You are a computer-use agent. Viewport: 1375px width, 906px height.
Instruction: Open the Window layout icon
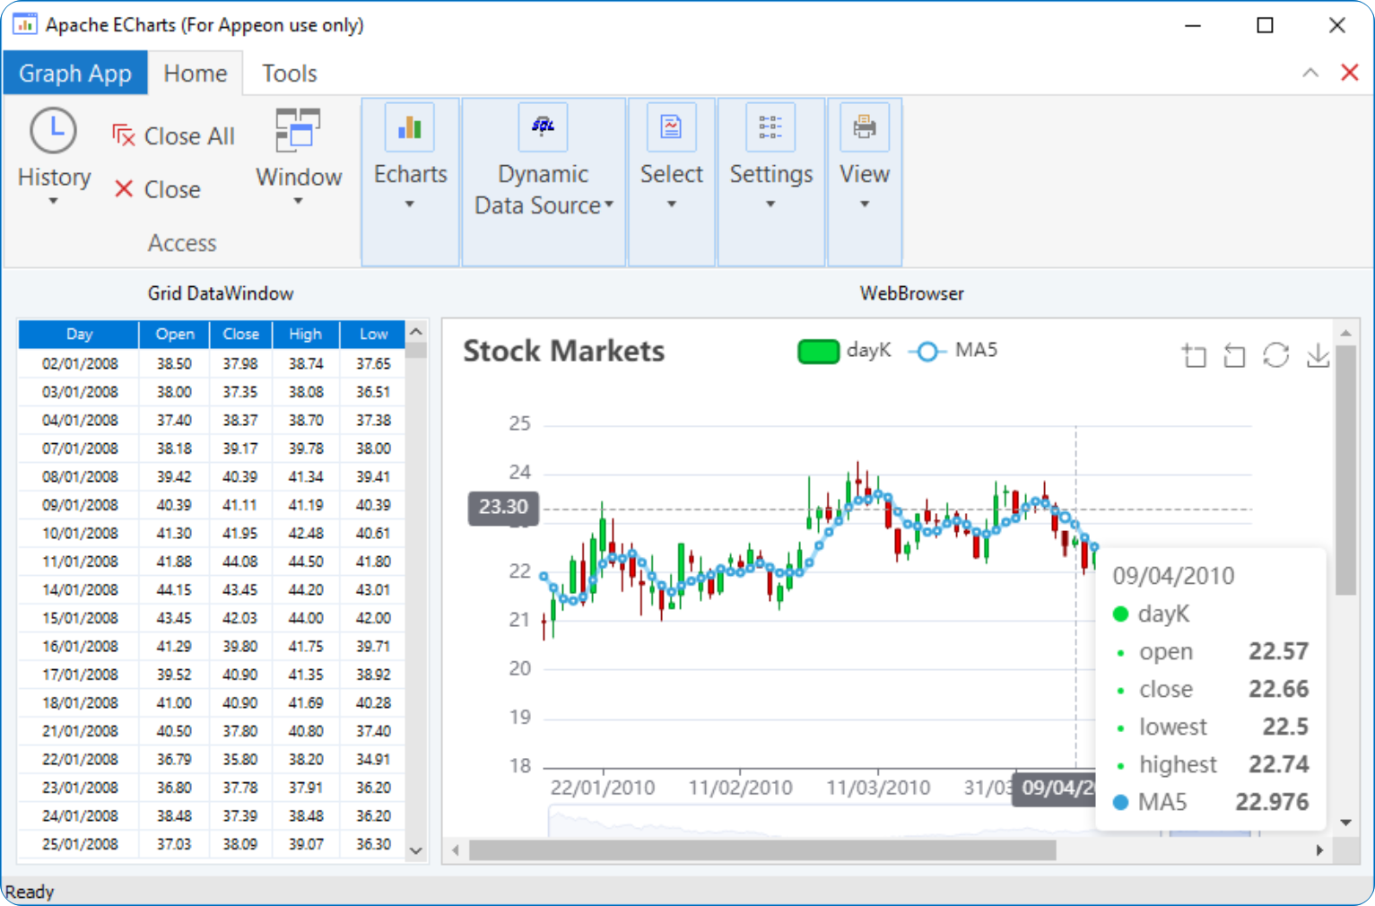pyautogui.click(x=298, y=131)
